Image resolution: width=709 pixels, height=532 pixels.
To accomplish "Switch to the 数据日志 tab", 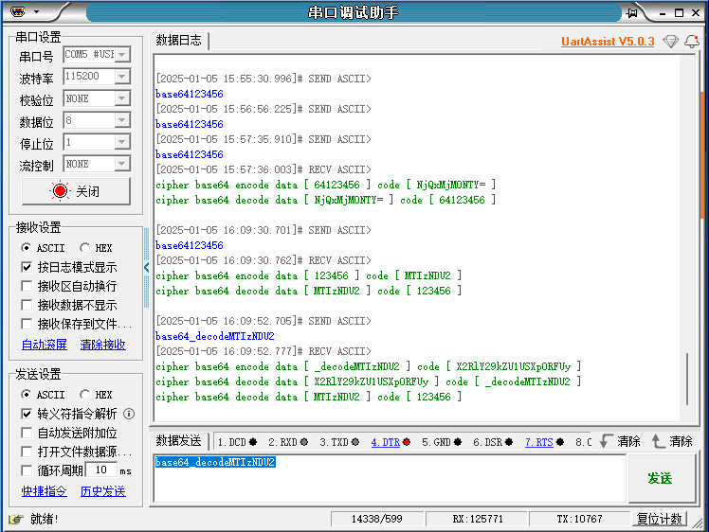I will (179, 40).
